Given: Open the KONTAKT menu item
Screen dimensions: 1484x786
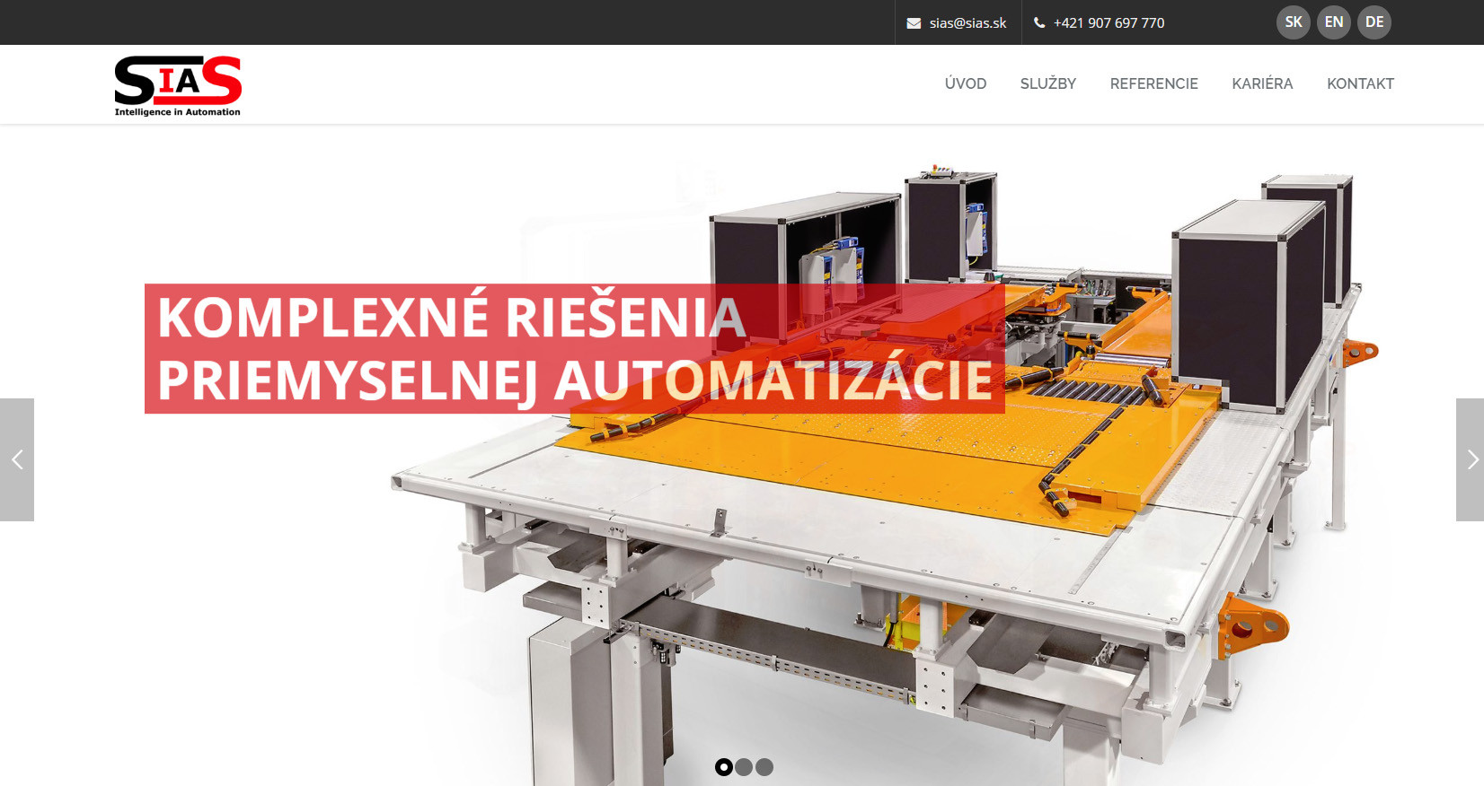Looking at the screenshot, I should 1360,83.
